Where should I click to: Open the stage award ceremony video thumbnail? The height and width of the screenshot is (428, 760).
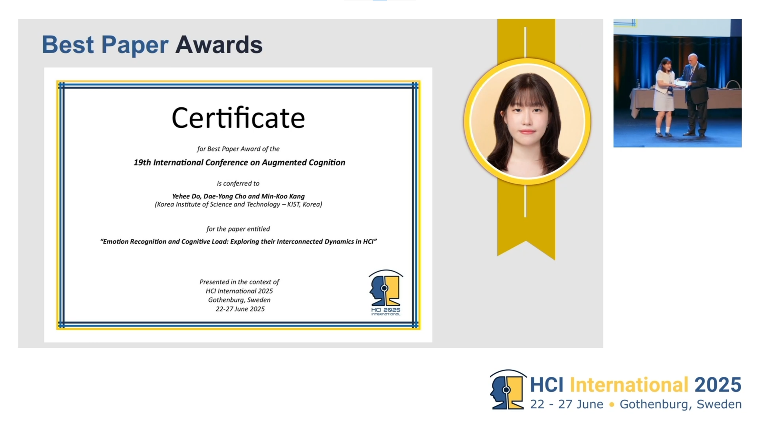coord(677,83)
